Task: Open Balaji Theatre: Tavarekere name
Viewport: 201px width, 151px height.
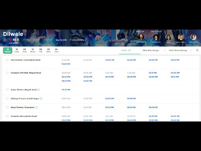Action: click(x=22, y=107)
